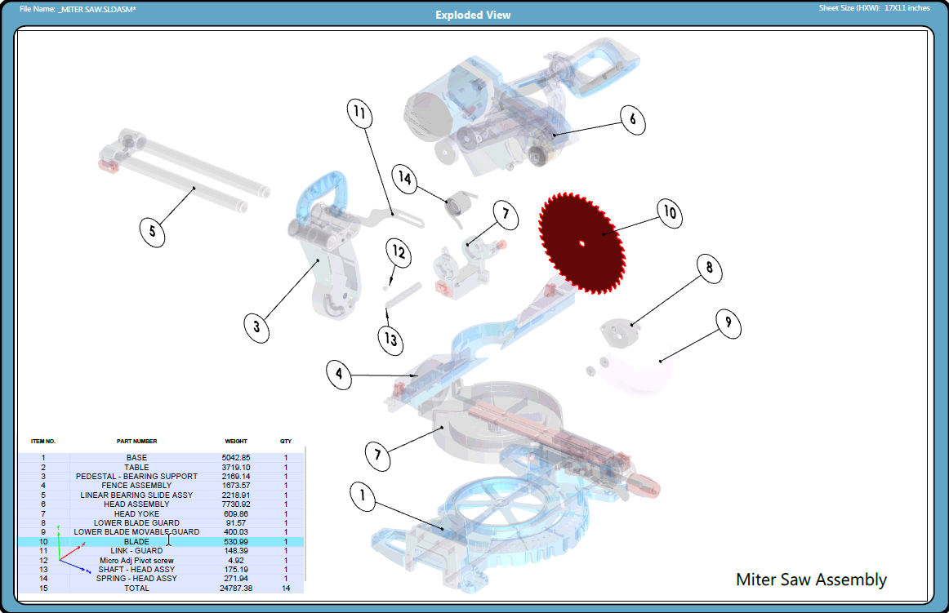This screenshot has width=949, height=613.
Task: Select balloon 11 for the guard link
Action: click(x=359, y=113)
